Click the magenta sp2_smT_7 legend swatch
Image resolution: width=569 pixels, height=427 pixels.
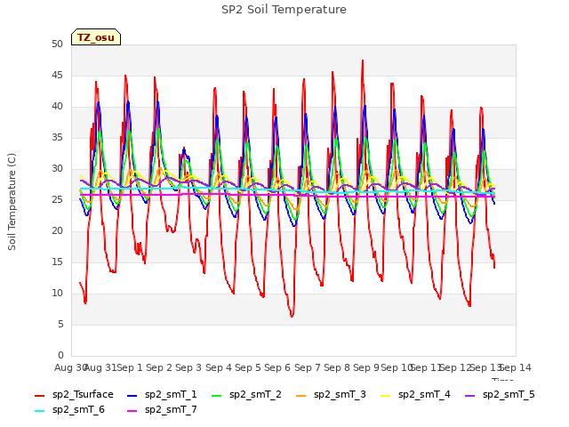pyautogui.click(x=132, y=411)
